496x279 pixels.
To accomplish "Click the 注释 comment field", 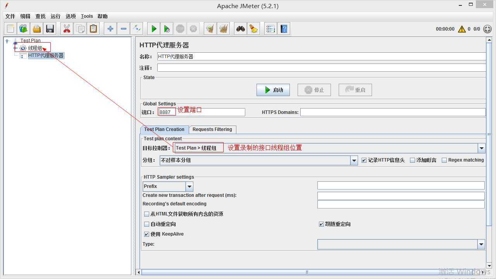I will (322, 68).
